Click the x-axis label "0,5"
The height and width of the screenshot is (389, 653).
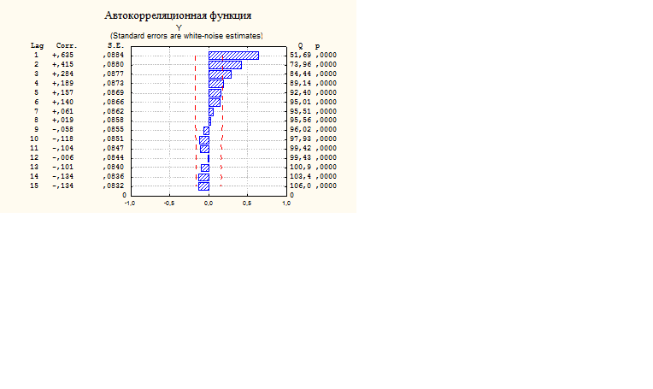pyautogui.click(x=247, y=203)
